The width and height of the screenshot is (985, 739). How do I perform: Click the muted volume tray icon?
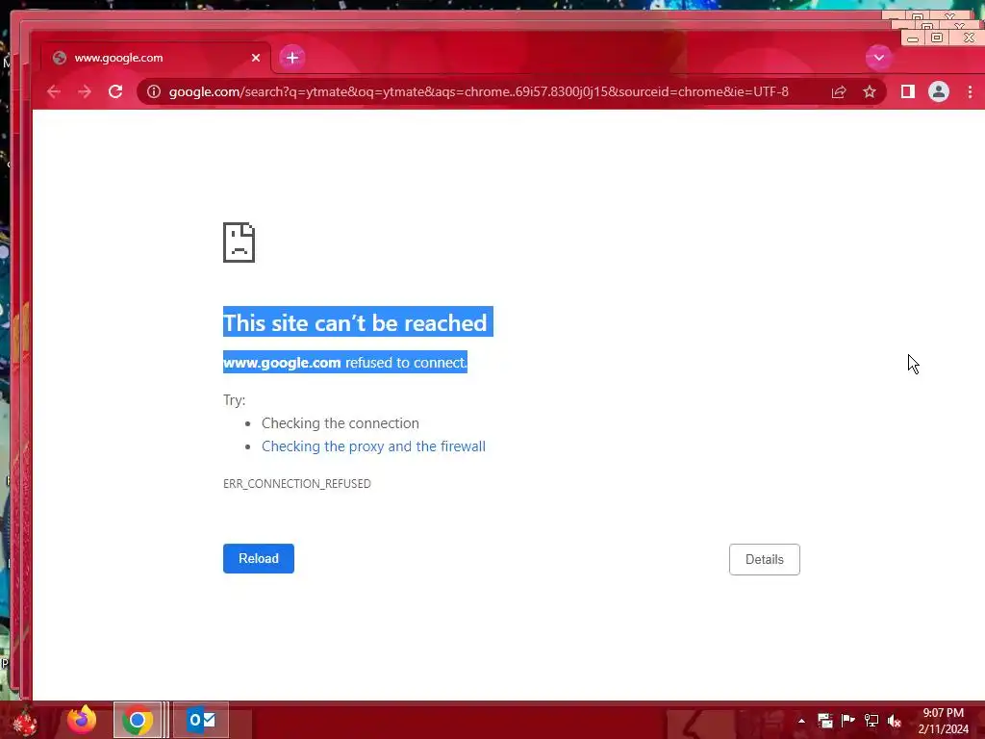(x=895, y=721)
